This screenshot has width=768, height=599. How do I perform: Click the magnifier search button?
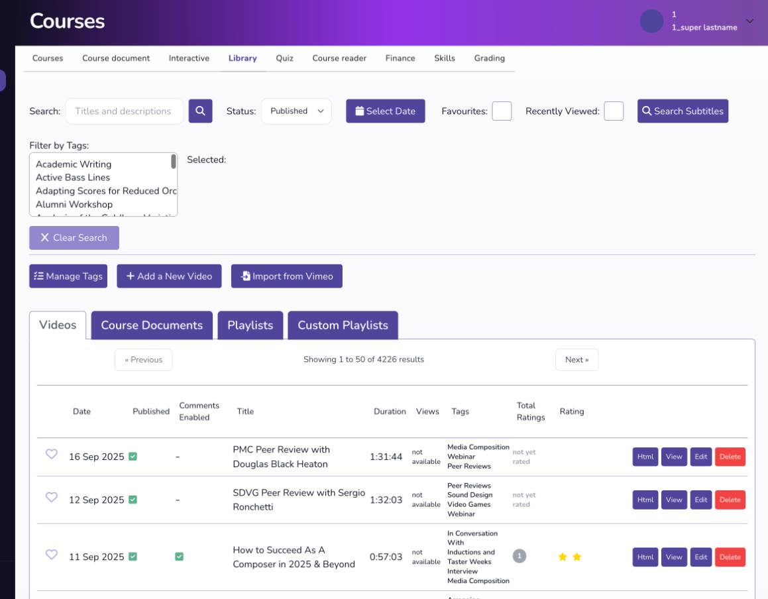click(x=200, y=111)
